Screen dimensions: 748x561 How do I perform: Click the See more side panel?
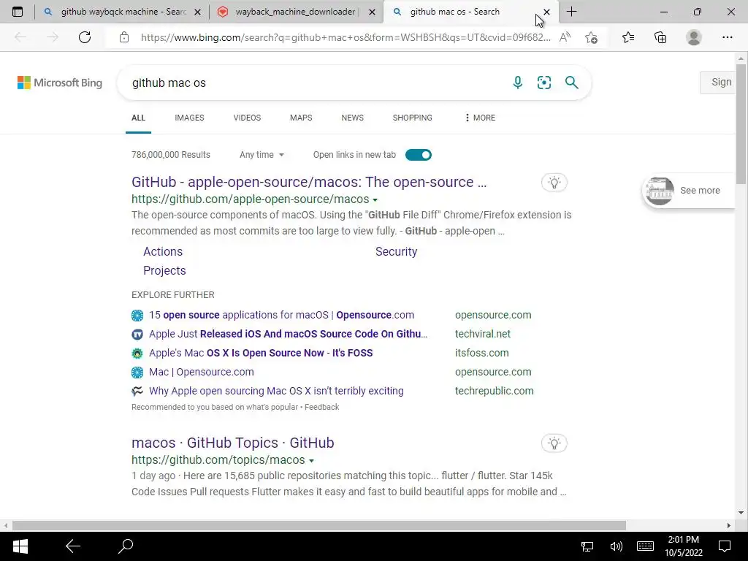689,191
